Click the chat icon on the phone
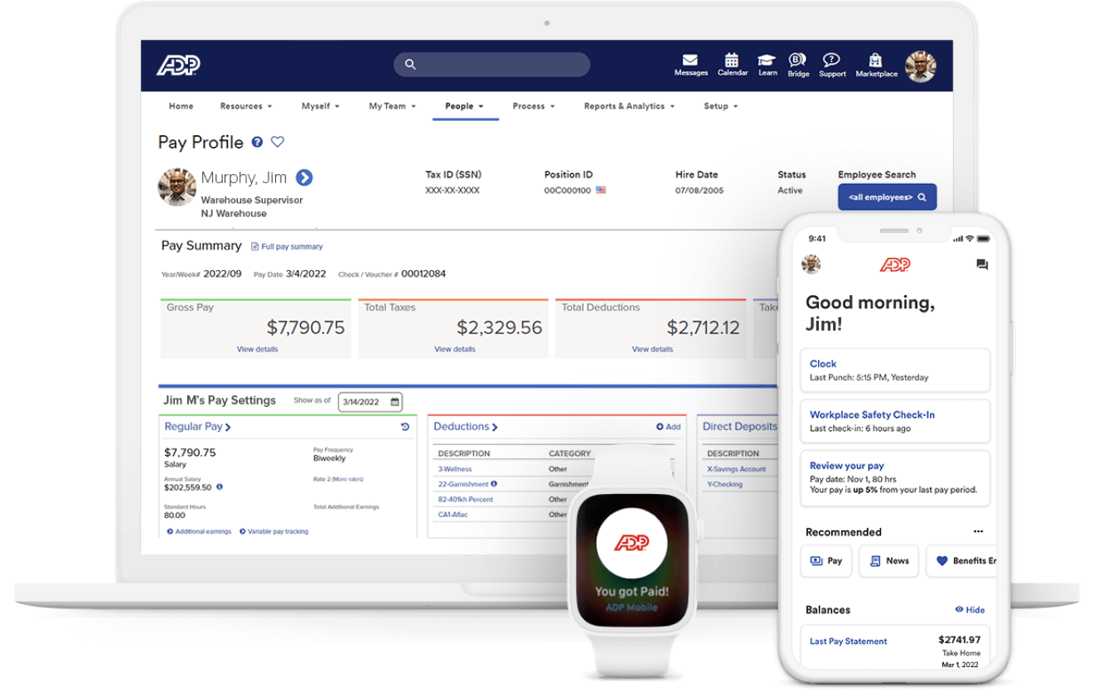Image resolution: width=1094 pixels, height=692 pixels. 982,265
